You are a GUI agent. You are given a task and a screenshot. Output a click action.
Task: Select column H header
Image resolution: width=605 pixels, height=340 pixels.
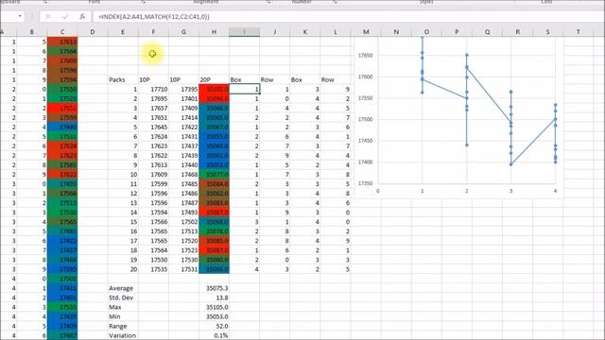click(x=214, y=32)
